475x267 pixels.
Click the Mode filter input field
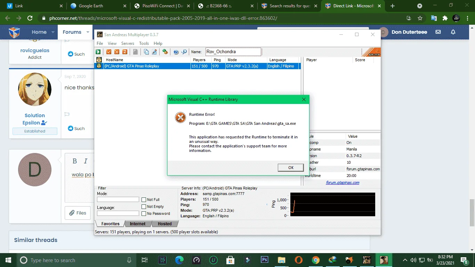(x=118, y=200)
